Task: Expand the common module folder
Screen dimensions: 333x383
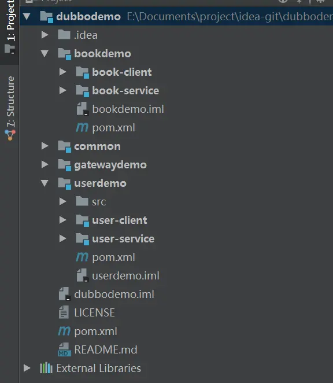Action: [x=45, y=146]
